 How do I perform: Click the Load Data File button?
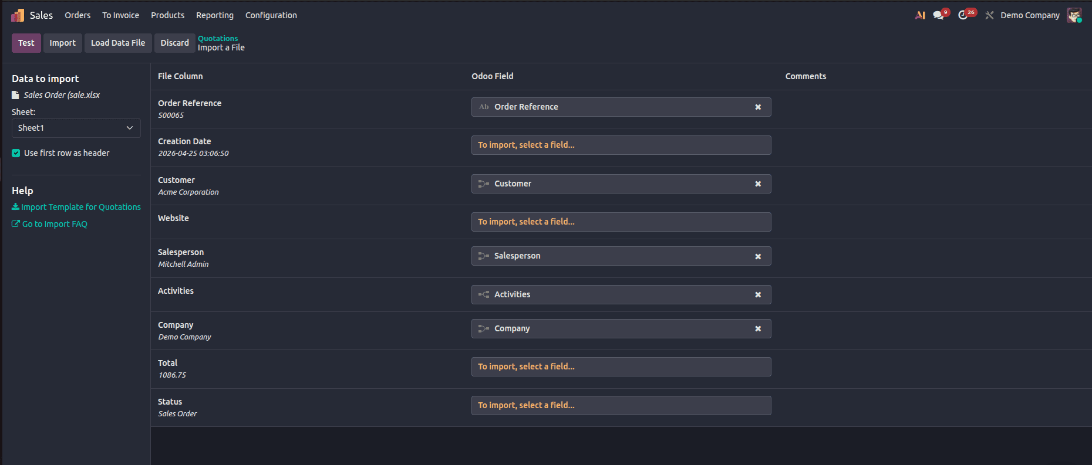coord(118,43)
